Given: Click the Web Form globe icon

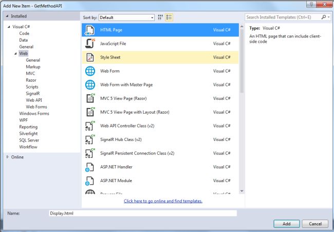Looking at the screenshot, I should point(90,71).
